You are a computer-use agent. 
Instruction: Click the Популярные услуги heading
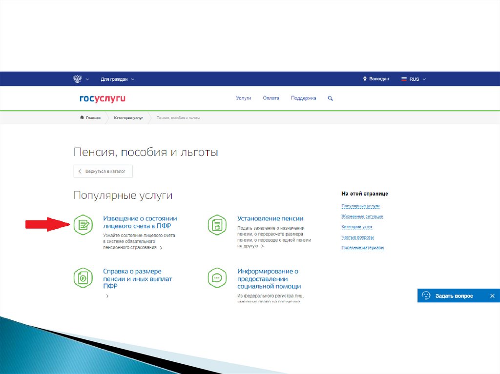[x=123, y=195]
